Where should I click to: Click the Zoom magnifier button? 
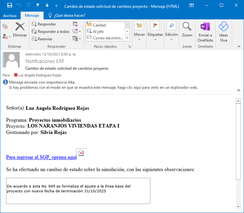(x=187, y=30)
